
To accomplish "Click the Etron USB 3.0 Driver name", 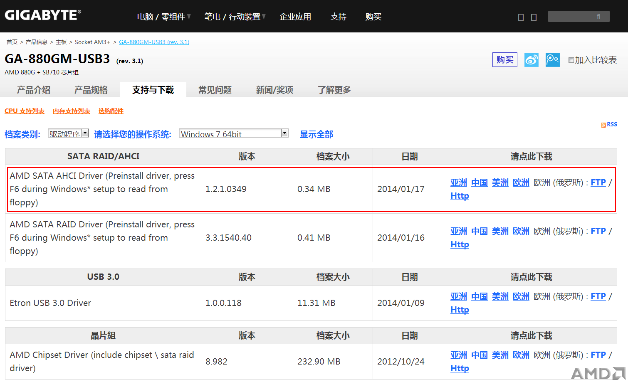I will point(50,303).
